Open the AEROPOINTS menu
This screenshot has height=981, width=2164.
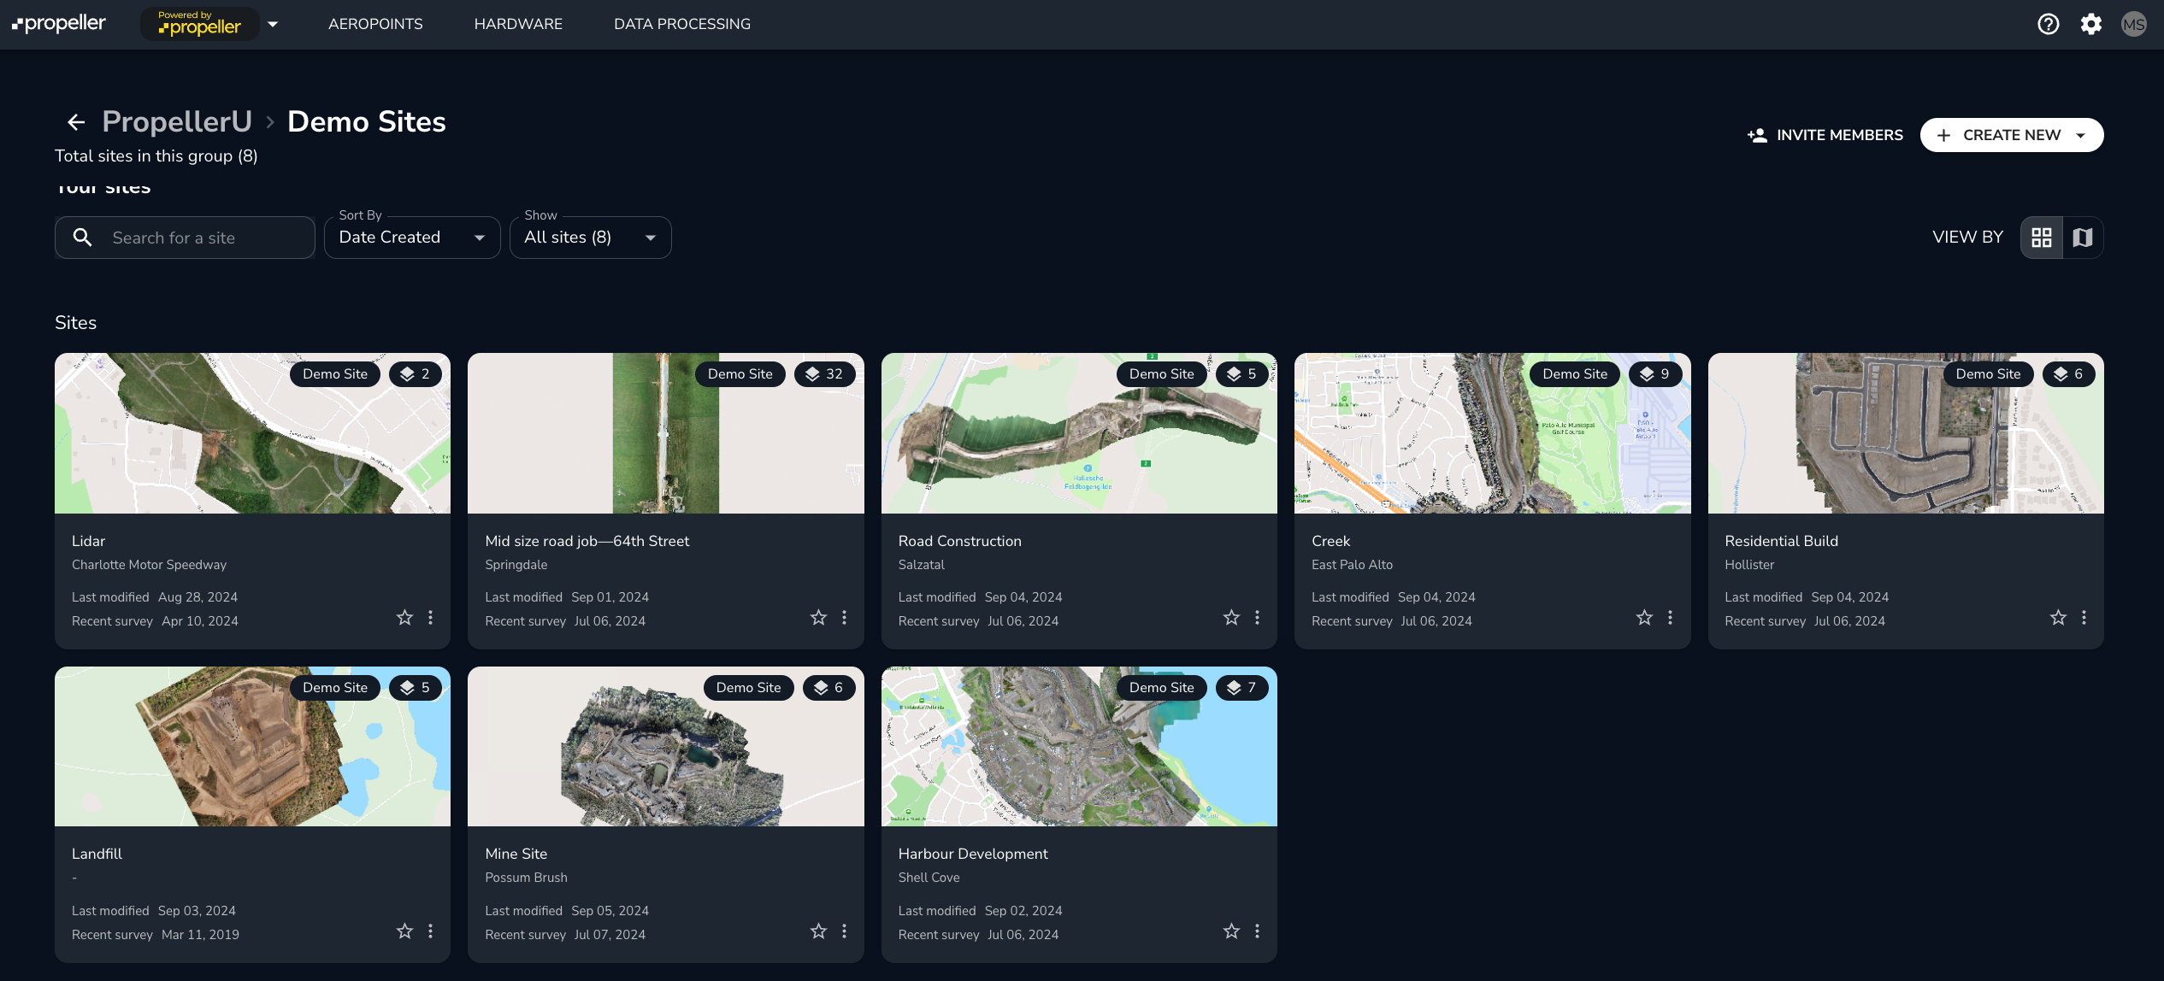point(375,24)
